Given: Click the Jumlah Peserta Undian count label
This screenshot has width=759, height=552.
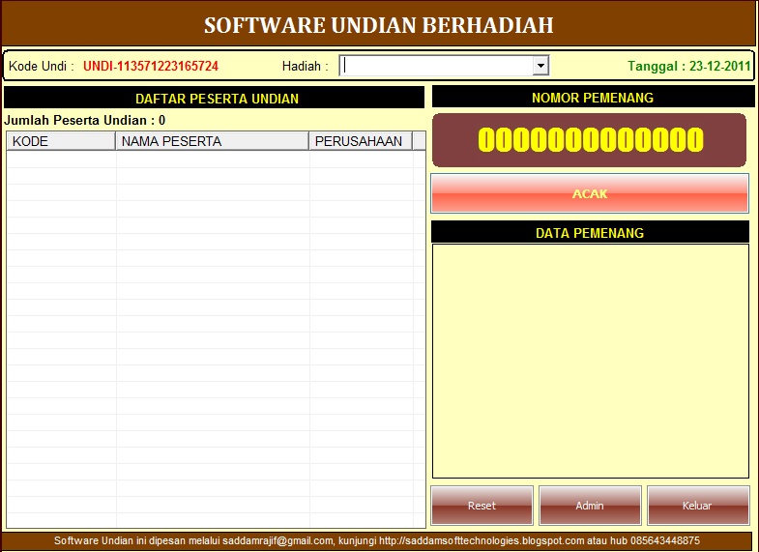Looking at the screenshot, I should pos(85,121).
